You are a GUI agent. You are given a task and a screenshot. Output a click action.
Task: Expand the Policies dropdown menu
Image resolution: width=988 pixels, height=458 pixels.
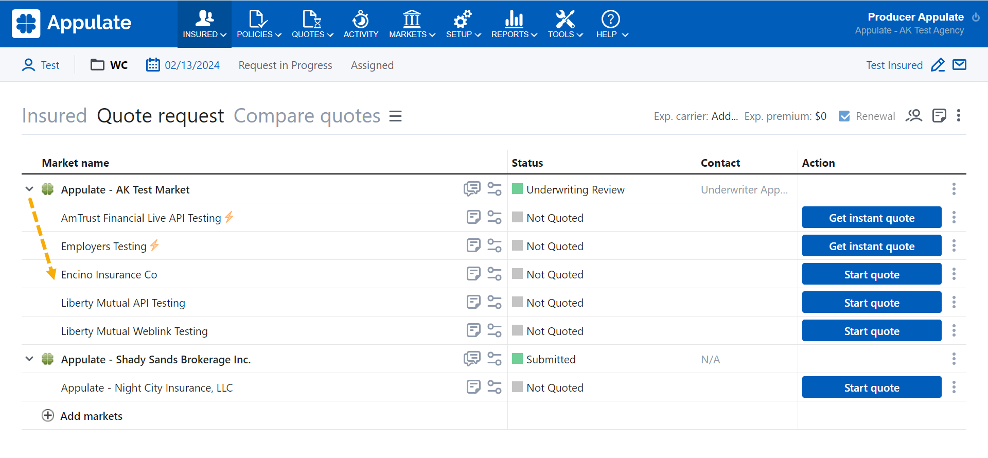[x=259, y=24]
